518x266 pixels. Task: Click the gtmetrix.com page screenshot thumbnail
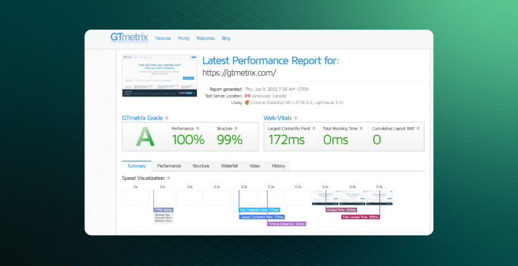160,76
